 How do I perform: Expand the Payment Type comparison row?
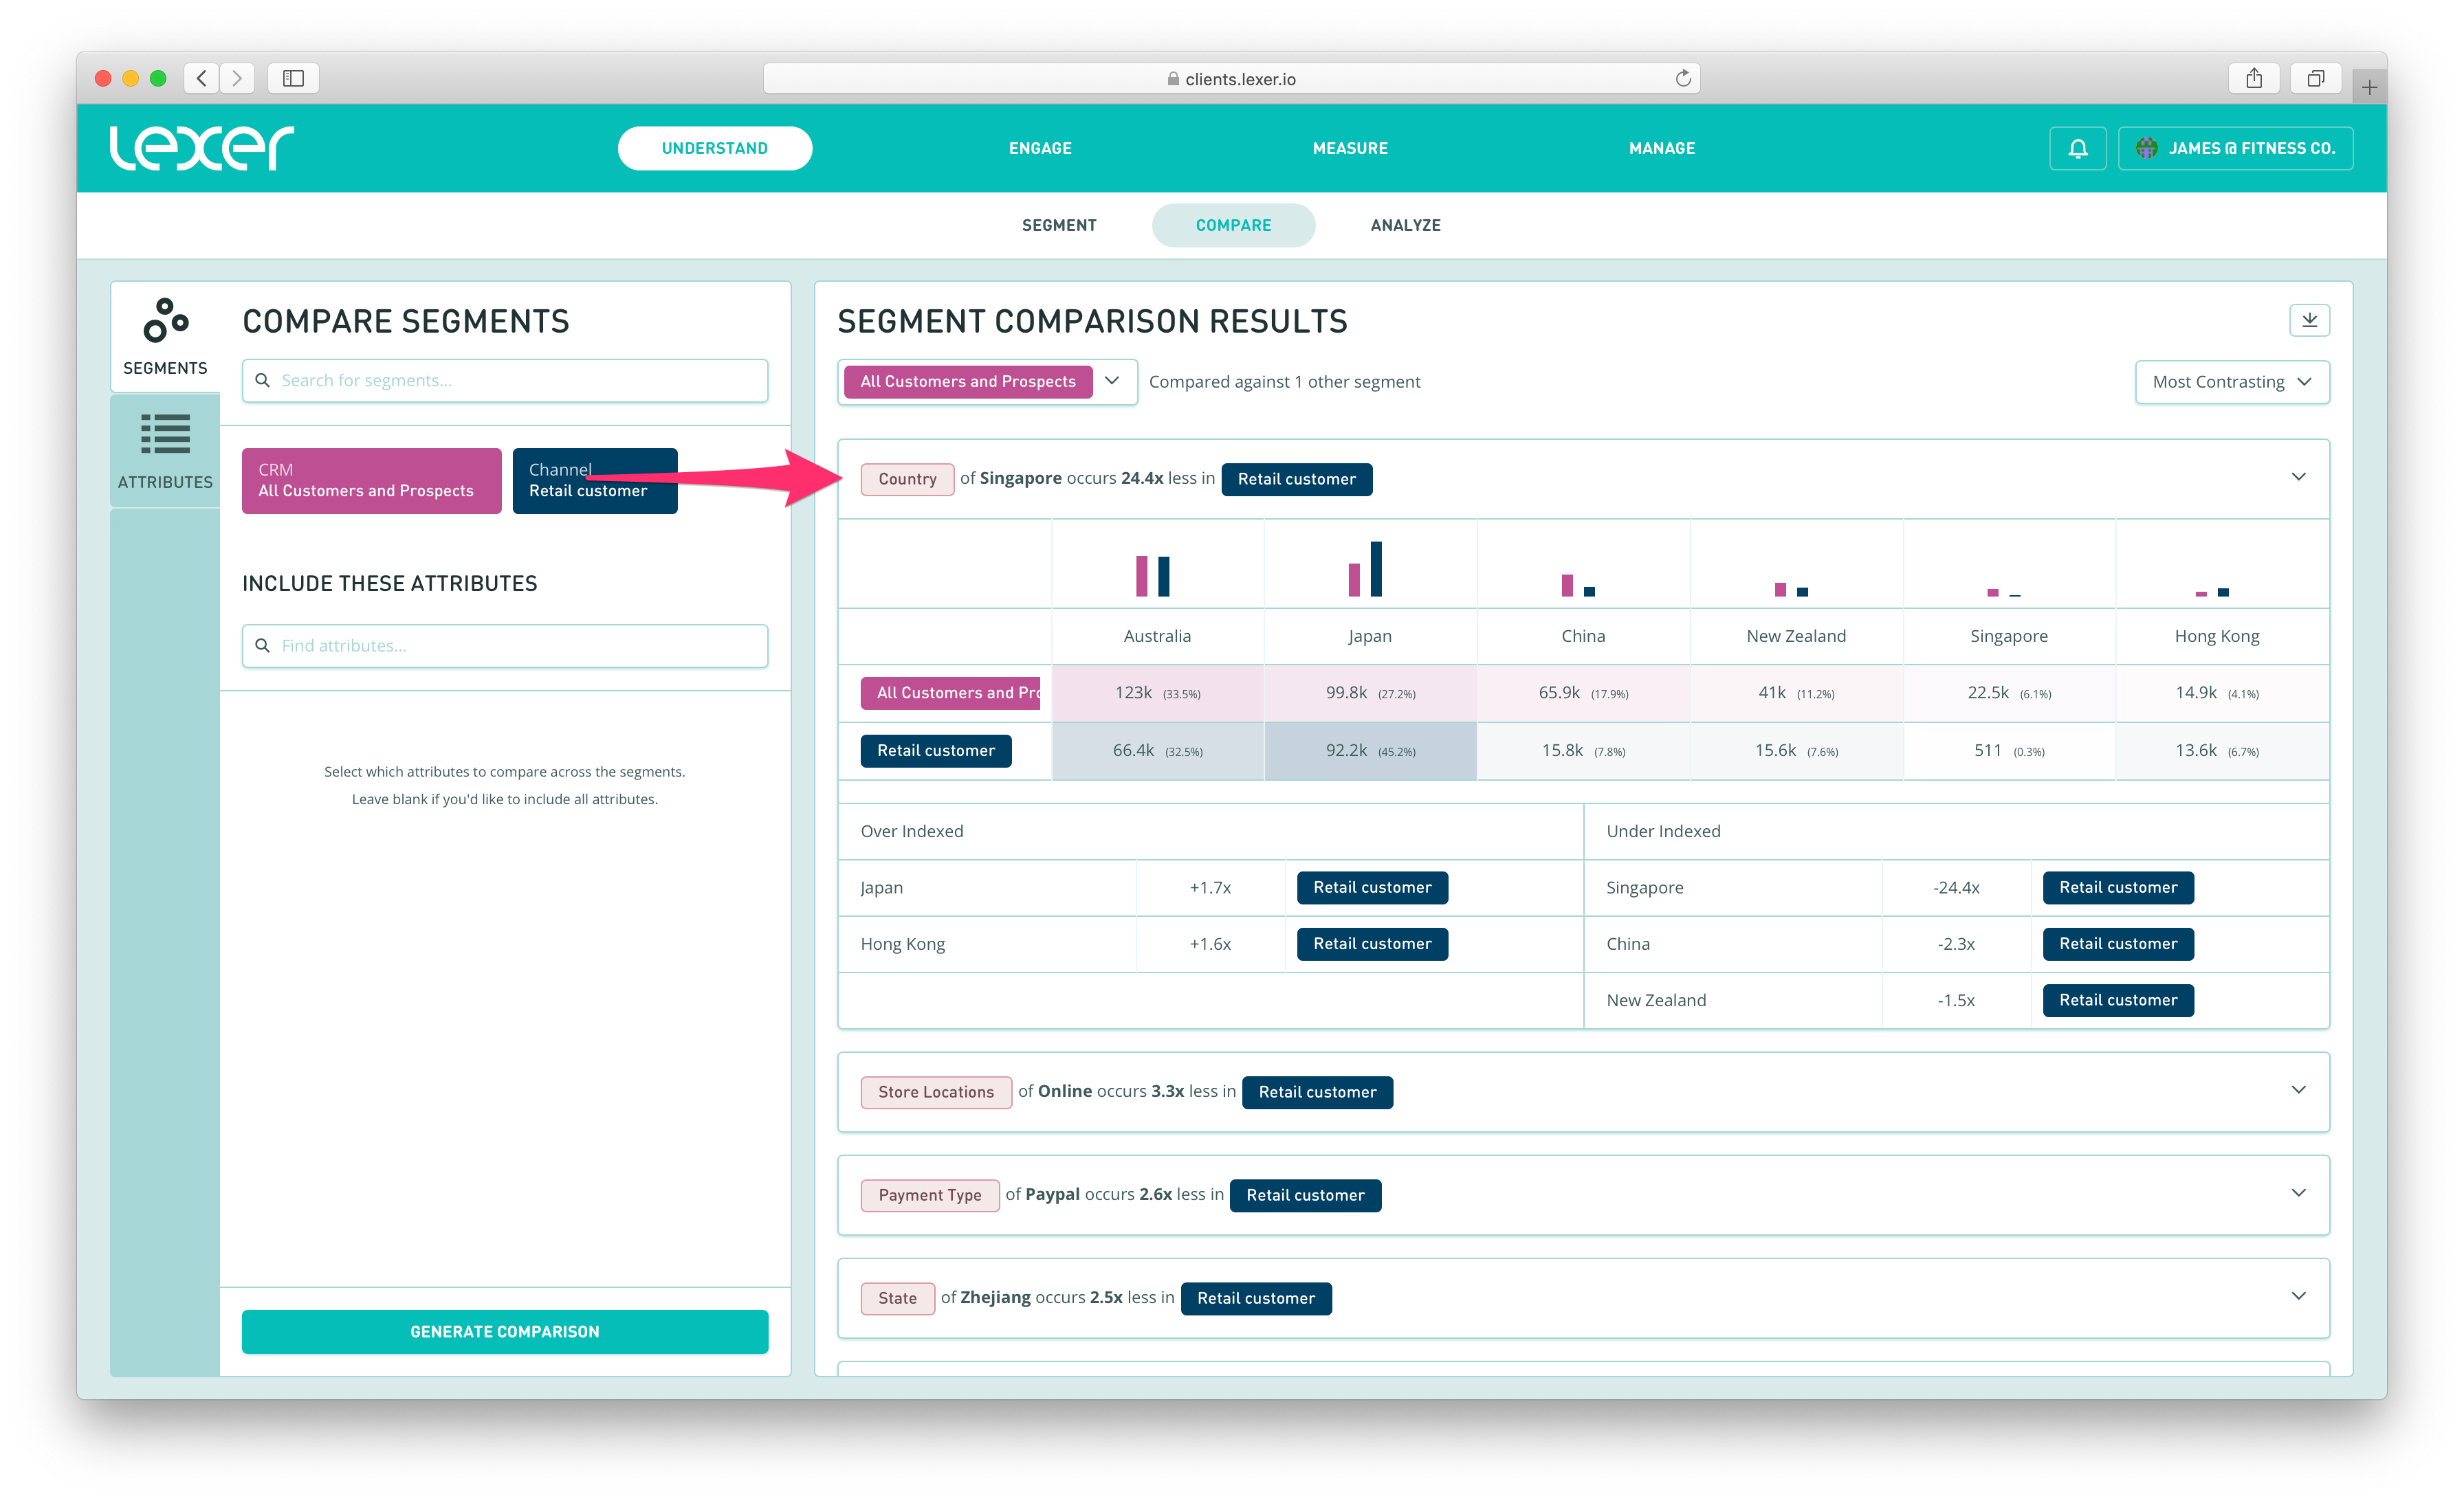pos(2298,1193)
